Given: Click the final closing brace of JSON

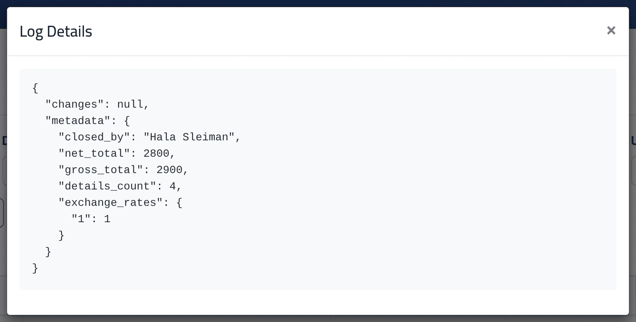Looking at the screenshot, I should [x=35, y=268].
